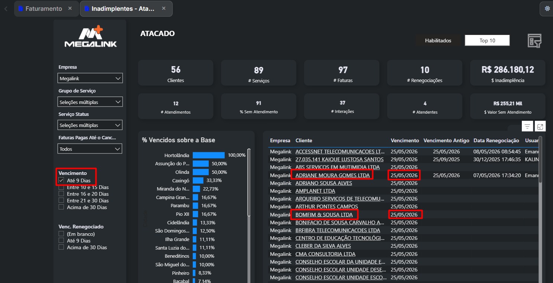Click the table filter icon above the grid

click(x=527, y=126)
